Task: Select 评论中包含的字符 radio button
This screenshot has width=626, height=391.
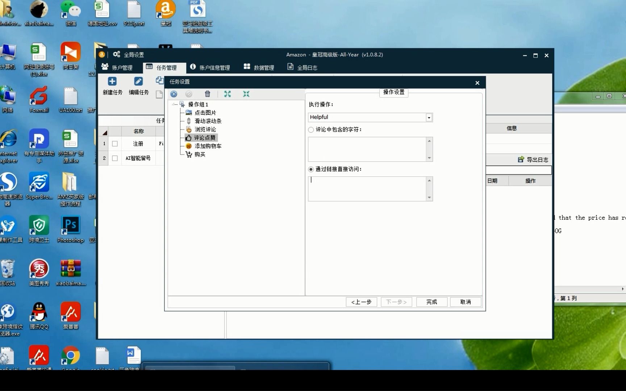Action: coord(311,130)
